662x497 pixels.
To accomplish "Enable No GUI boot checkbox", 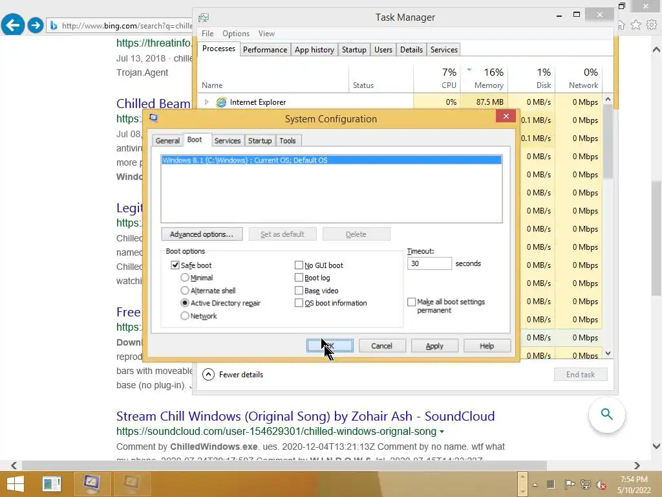I will (x=299, y=265).
